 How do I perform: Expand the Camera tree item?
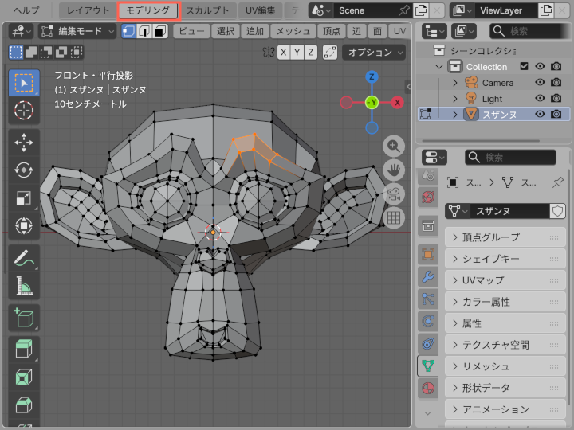(x=455, y=83)
